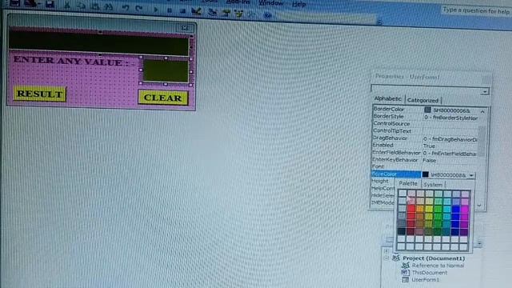This screenshot has width=512, height=288.
Task: Open Project Explorer via toolbar icon
Action: click(213, 13)
